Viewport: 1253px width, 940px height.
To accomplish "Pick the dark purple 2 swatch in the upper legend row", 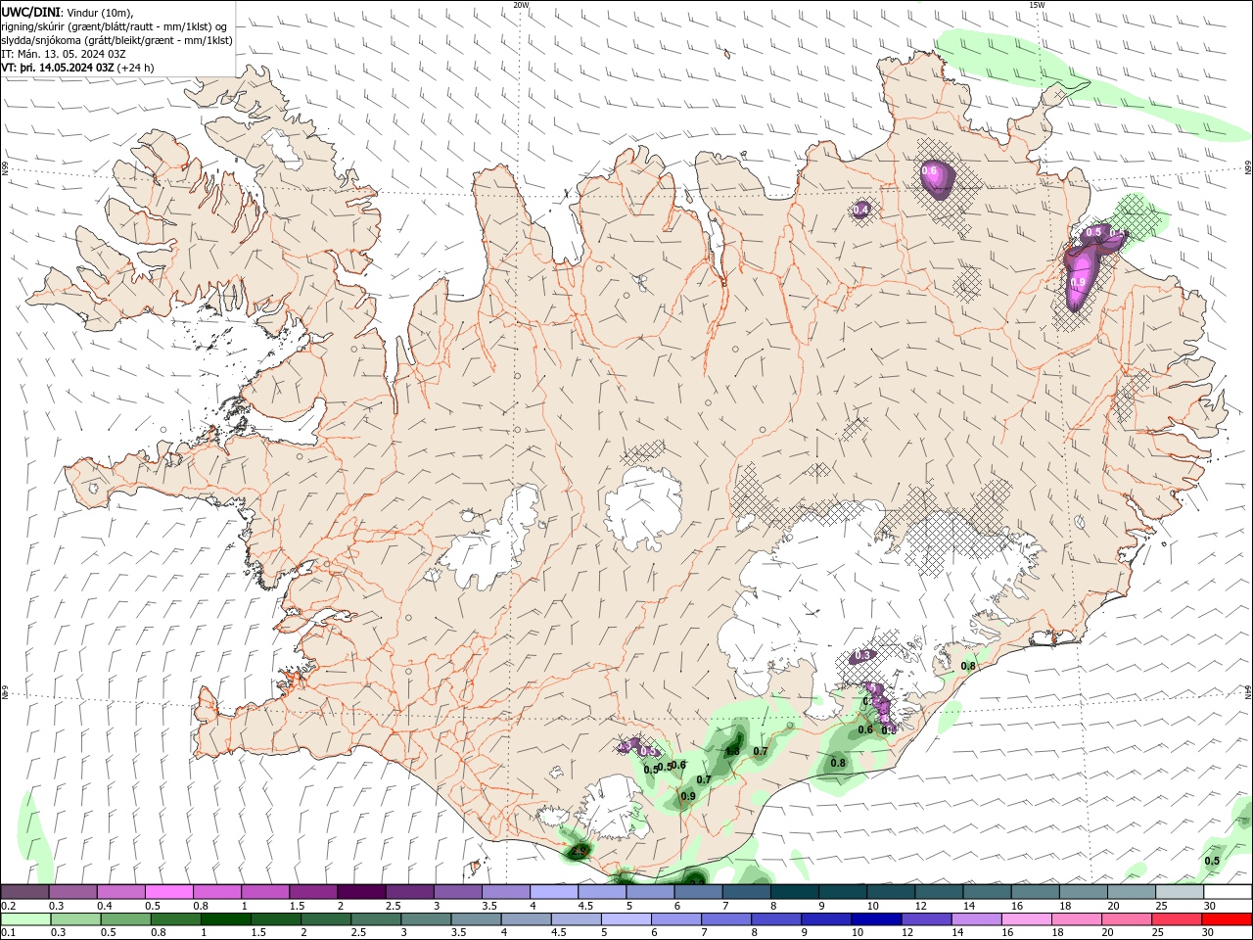I will point(360,892).
